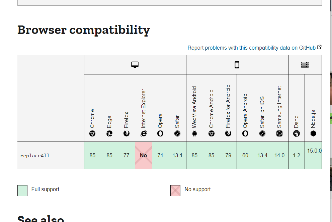Image resolution: width=332 pixels, height=222 pixels.
Task: Toggle the replaceAll row details
Action: [x=50, y=155]
